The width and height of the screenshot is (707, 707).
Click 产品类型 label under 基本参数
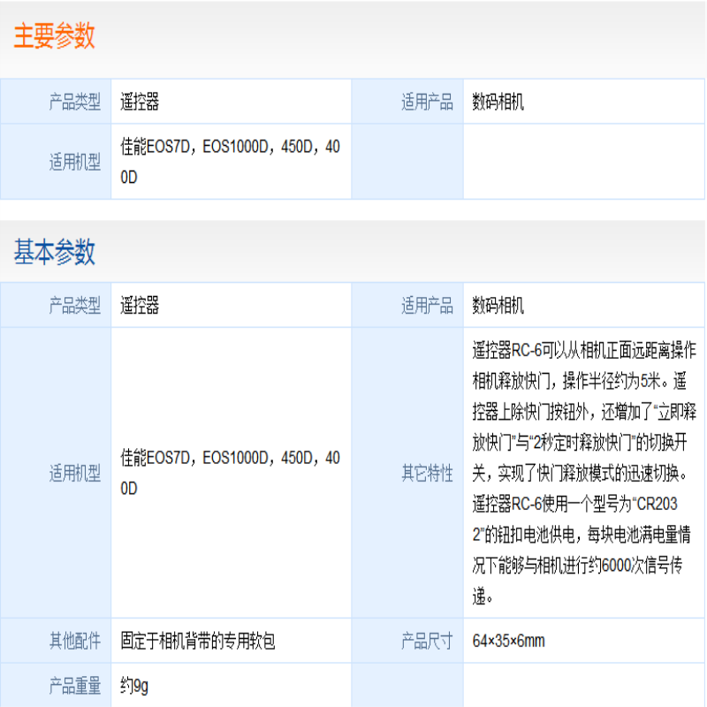click(x=74, y=306)
